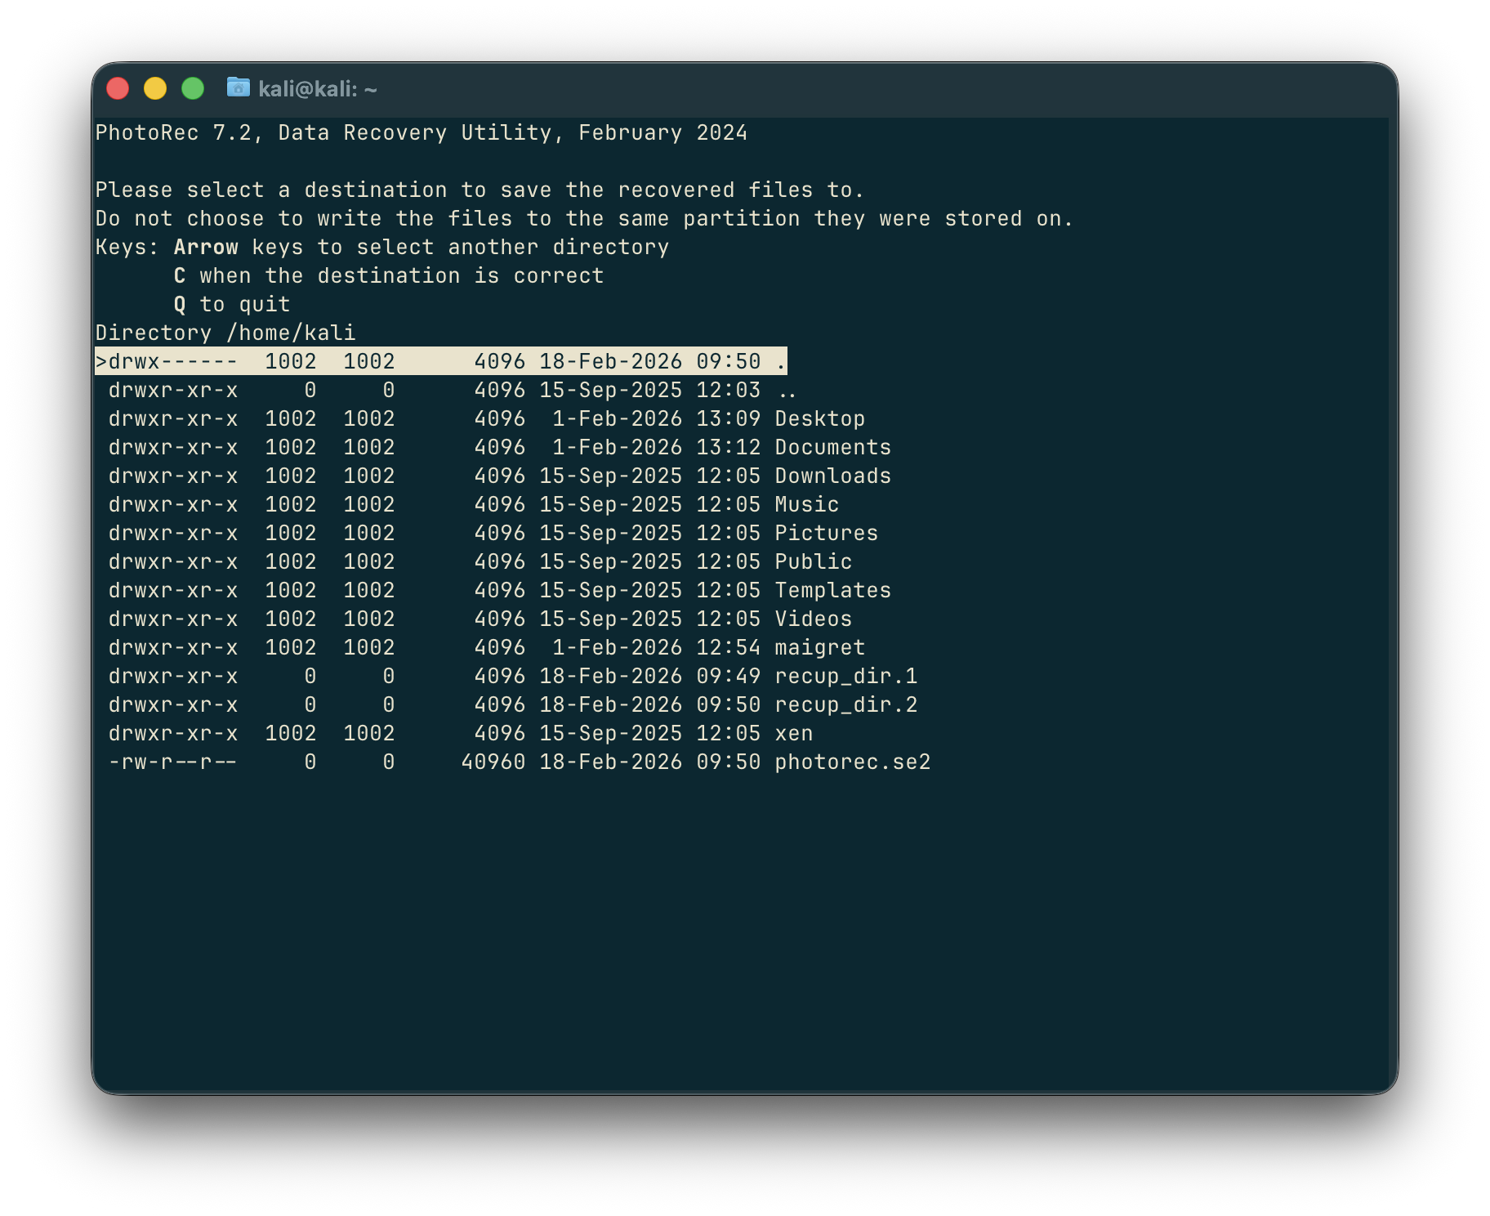
Task: Select the recup_dir.1 folder
Action: tap(845, 677)
